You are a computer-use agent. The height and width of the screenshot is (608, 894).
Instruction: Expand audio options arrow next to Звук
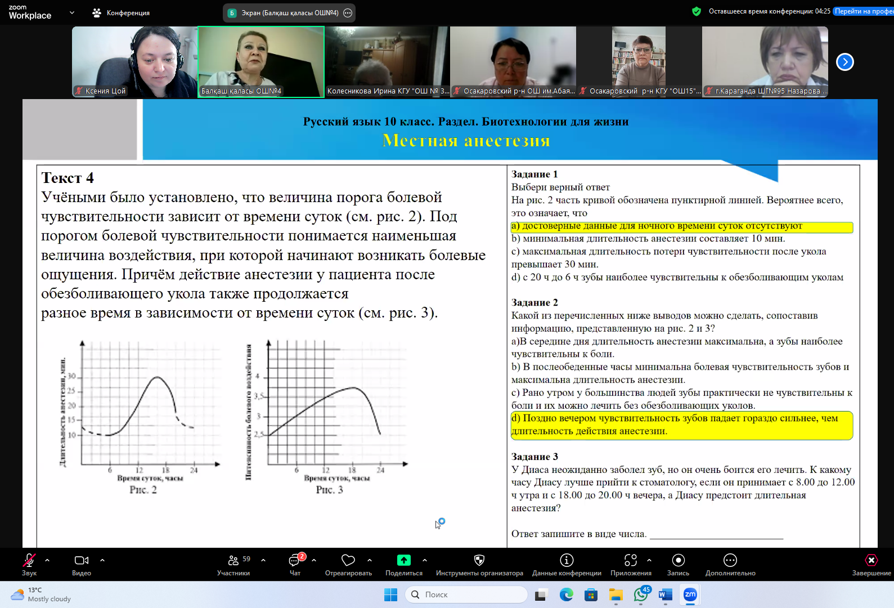pyautogui.click(x=47, y=560)
